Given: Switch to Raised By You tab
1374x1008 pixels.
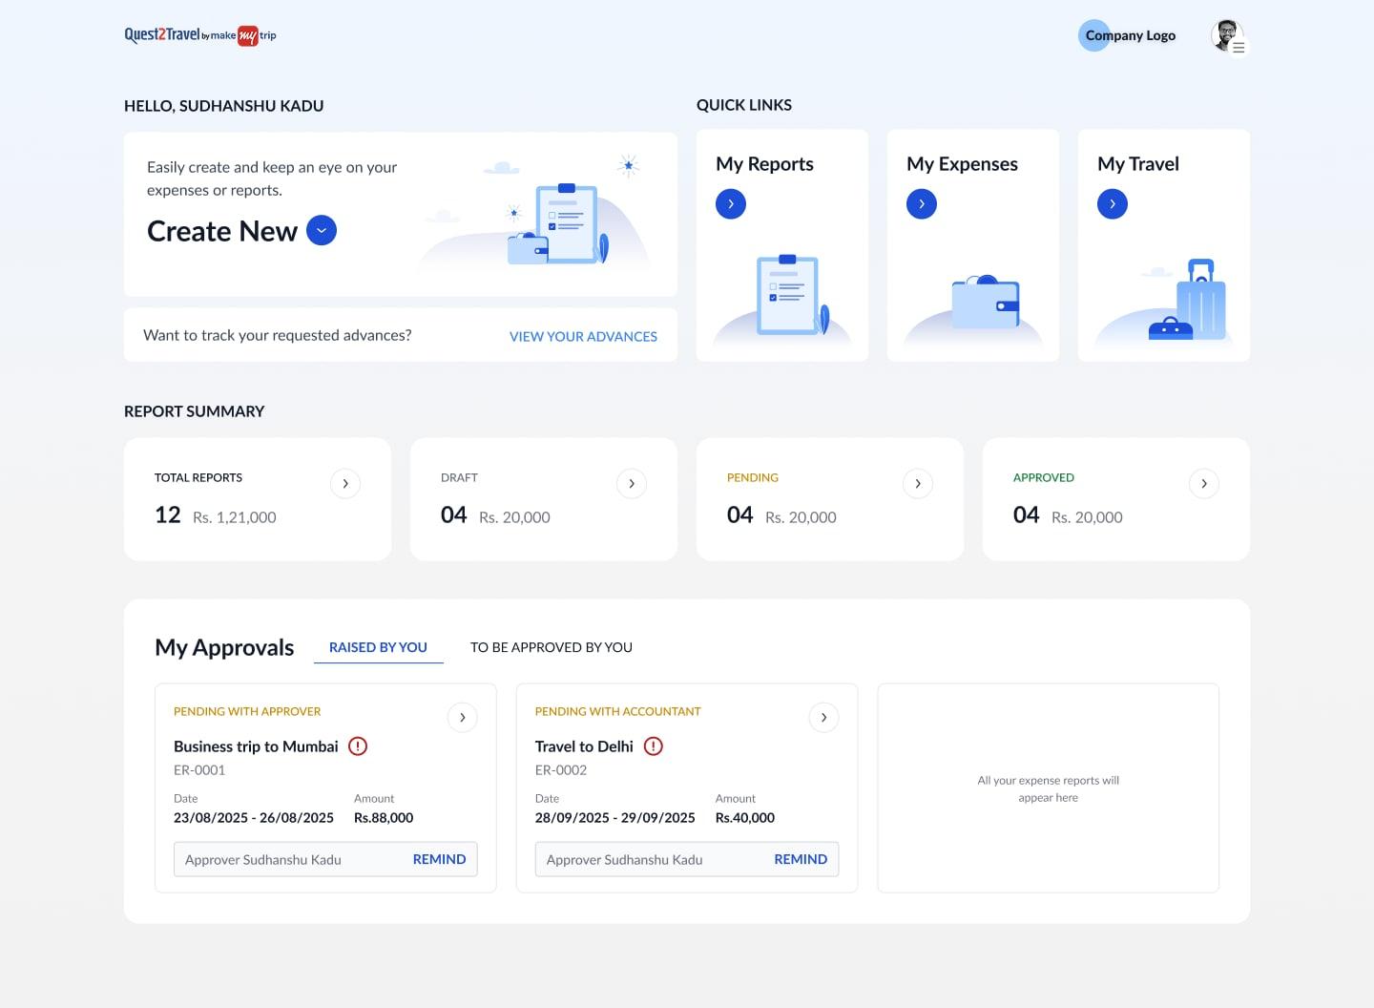Looking at the screenshot, I should click(378, 647).
